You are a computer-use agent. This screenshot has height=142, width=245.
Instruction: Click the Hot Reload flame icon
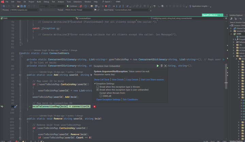(81, 6)
